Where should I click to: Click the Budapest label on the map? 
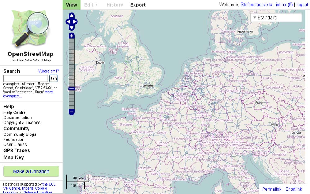(x=295, y=133)
